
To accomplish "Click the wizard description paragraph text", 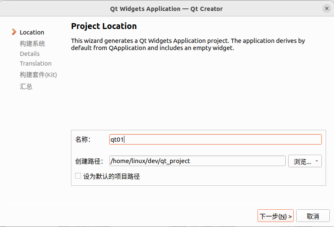I will [x=188, y=44].
